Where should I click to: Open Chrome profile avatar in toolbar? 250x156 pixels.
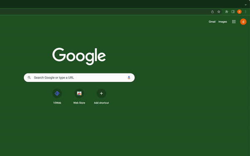coord(239,12)
